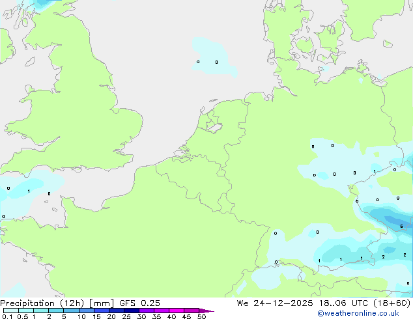
Task: Select the 'GFS 0.25' model label
Action: click(x=139, y=303)
